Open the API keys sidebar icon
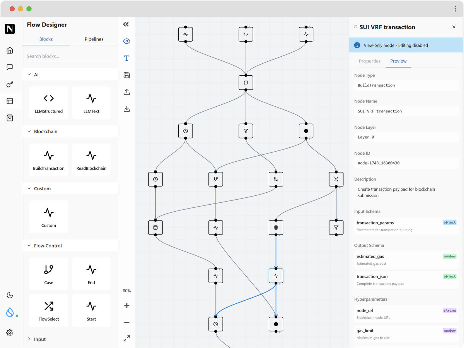The image size is (464, 348). (x=10, y=84)
